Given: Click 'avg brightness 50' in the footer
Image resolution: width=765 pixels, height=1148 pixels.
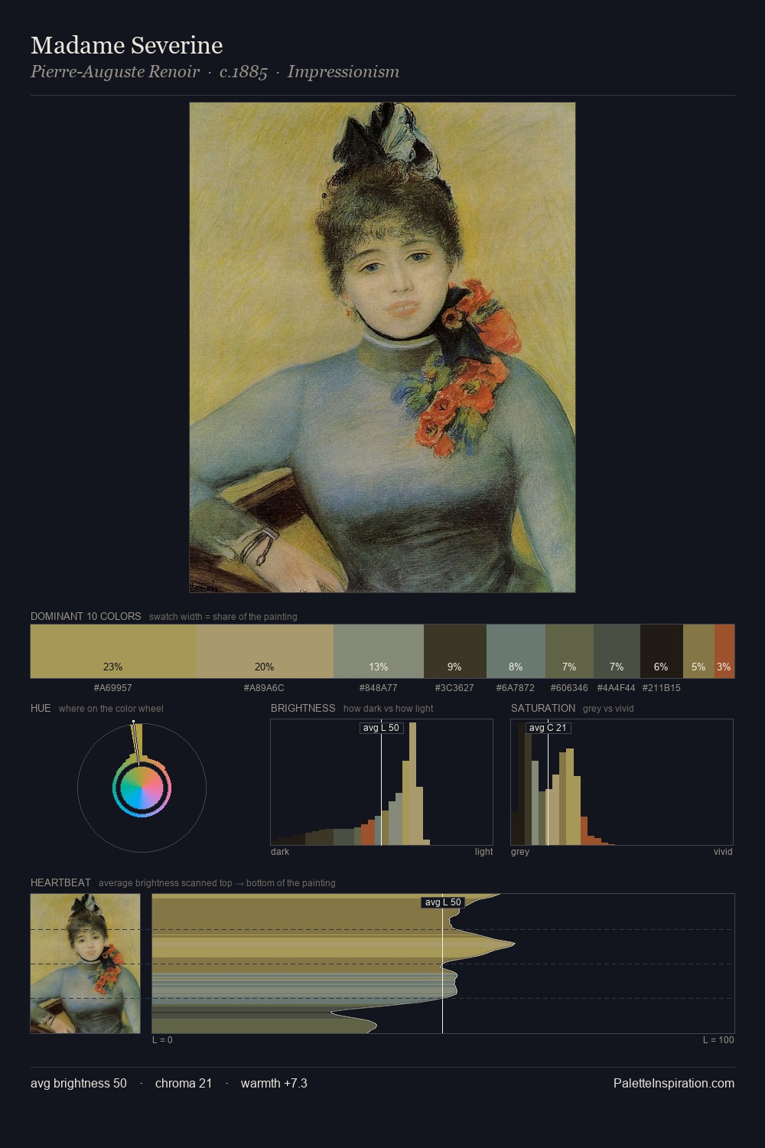Looking at the screenshot, I should (79, 1083).
